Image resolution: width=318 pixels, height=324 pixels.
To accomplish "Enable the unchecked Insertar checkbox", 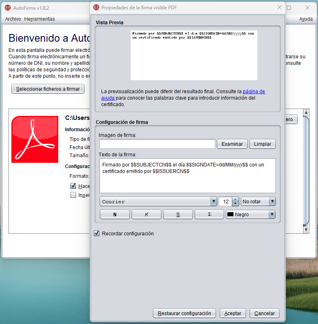I will point(73,195).
